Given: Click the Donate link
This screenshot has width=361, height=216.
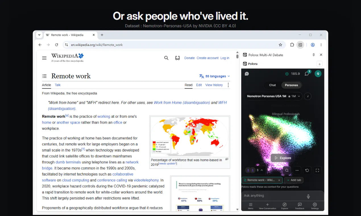Looking at the screenshot, I should [189, 58].
